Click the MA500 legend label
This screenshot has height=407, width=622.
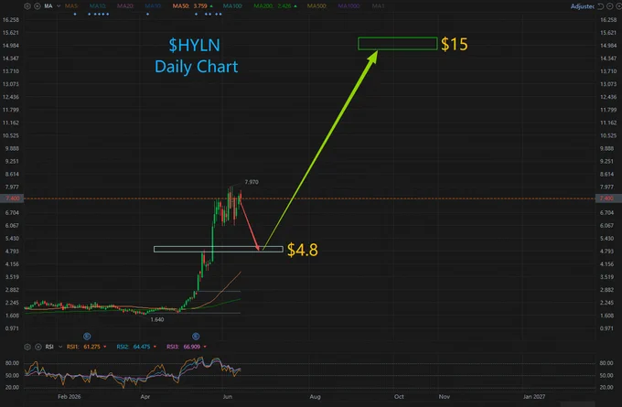point(316,6)
